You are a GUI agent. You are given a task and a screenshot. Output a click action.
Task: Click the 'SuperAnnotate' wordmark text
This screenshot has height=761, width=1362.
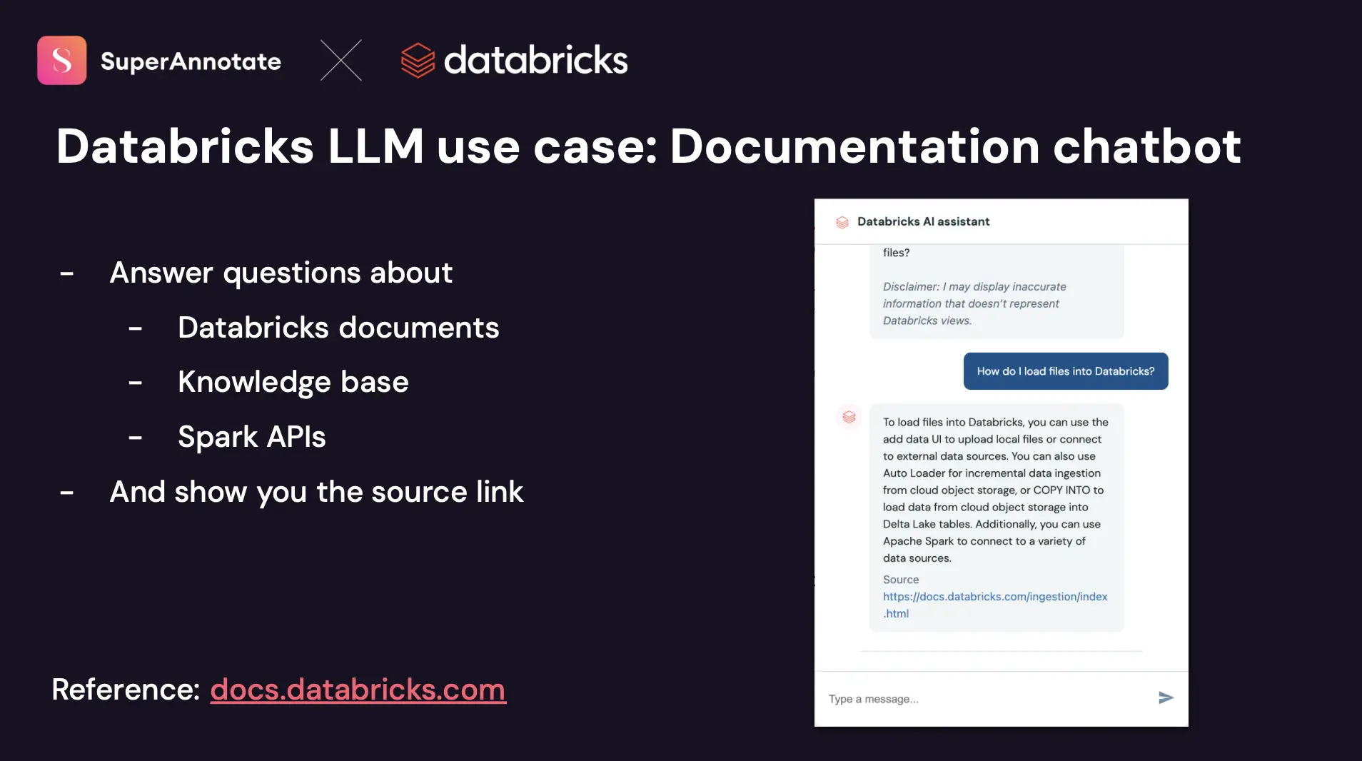click(191, 61)
